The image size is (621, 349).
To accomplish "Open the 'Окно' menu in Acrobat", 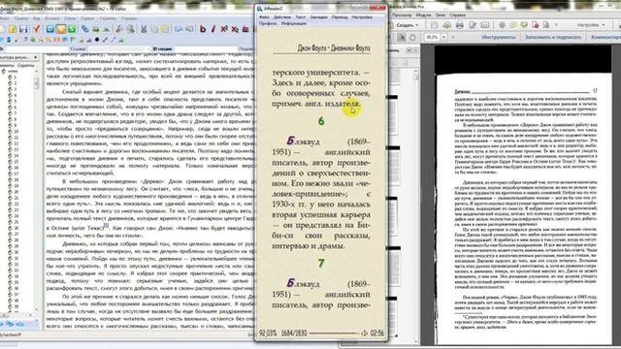I will click(441, 16).
